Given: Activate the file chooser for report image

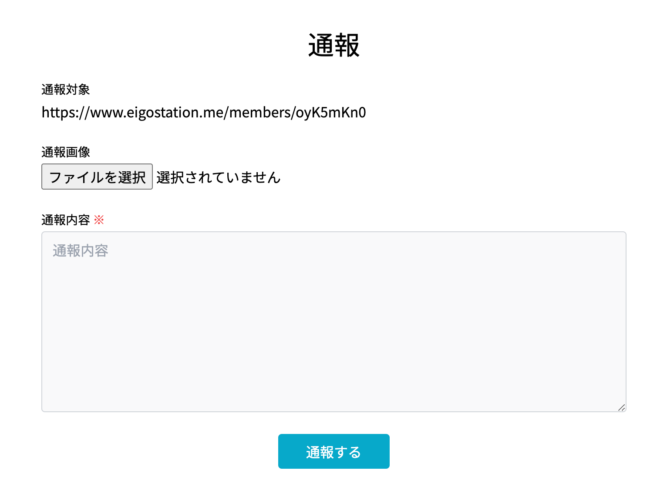Looking at the screenshot, I should (97, 177).
